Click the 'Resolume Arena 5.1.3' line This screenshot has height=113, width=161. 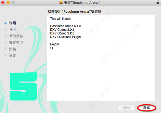point(65,26)
